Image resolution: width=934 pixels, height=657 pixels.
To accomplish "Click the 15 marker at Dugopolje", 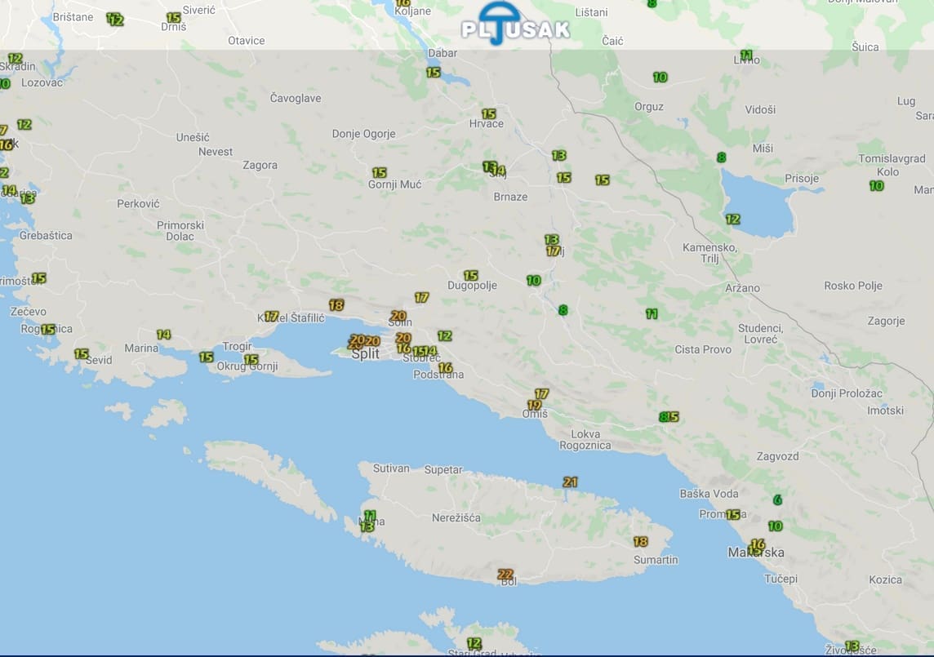I will 470,275.
